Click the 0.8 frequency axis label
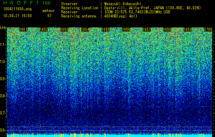This screenshot has height=137, width=215. [x=3, y=96]
